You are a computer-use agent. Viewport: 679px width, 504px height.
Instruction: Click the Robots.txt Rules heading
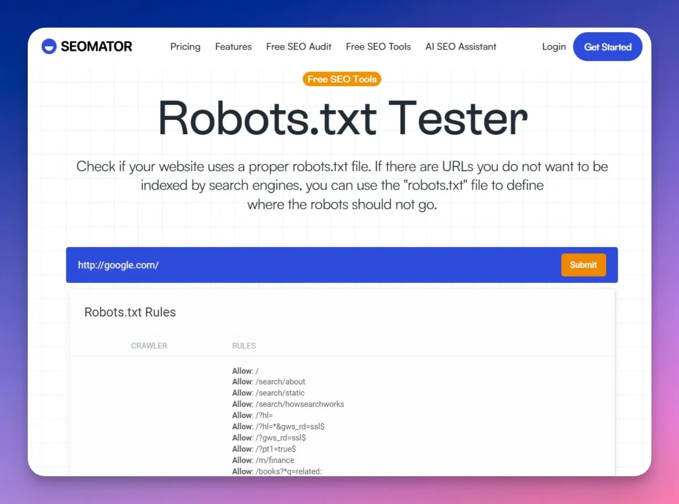130,312
